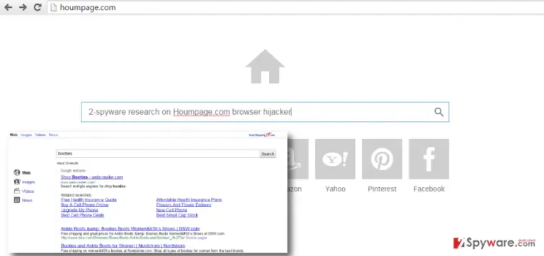Open Flowers And Flower Delivery link
544x256 pixels.
tap(184, 205)
